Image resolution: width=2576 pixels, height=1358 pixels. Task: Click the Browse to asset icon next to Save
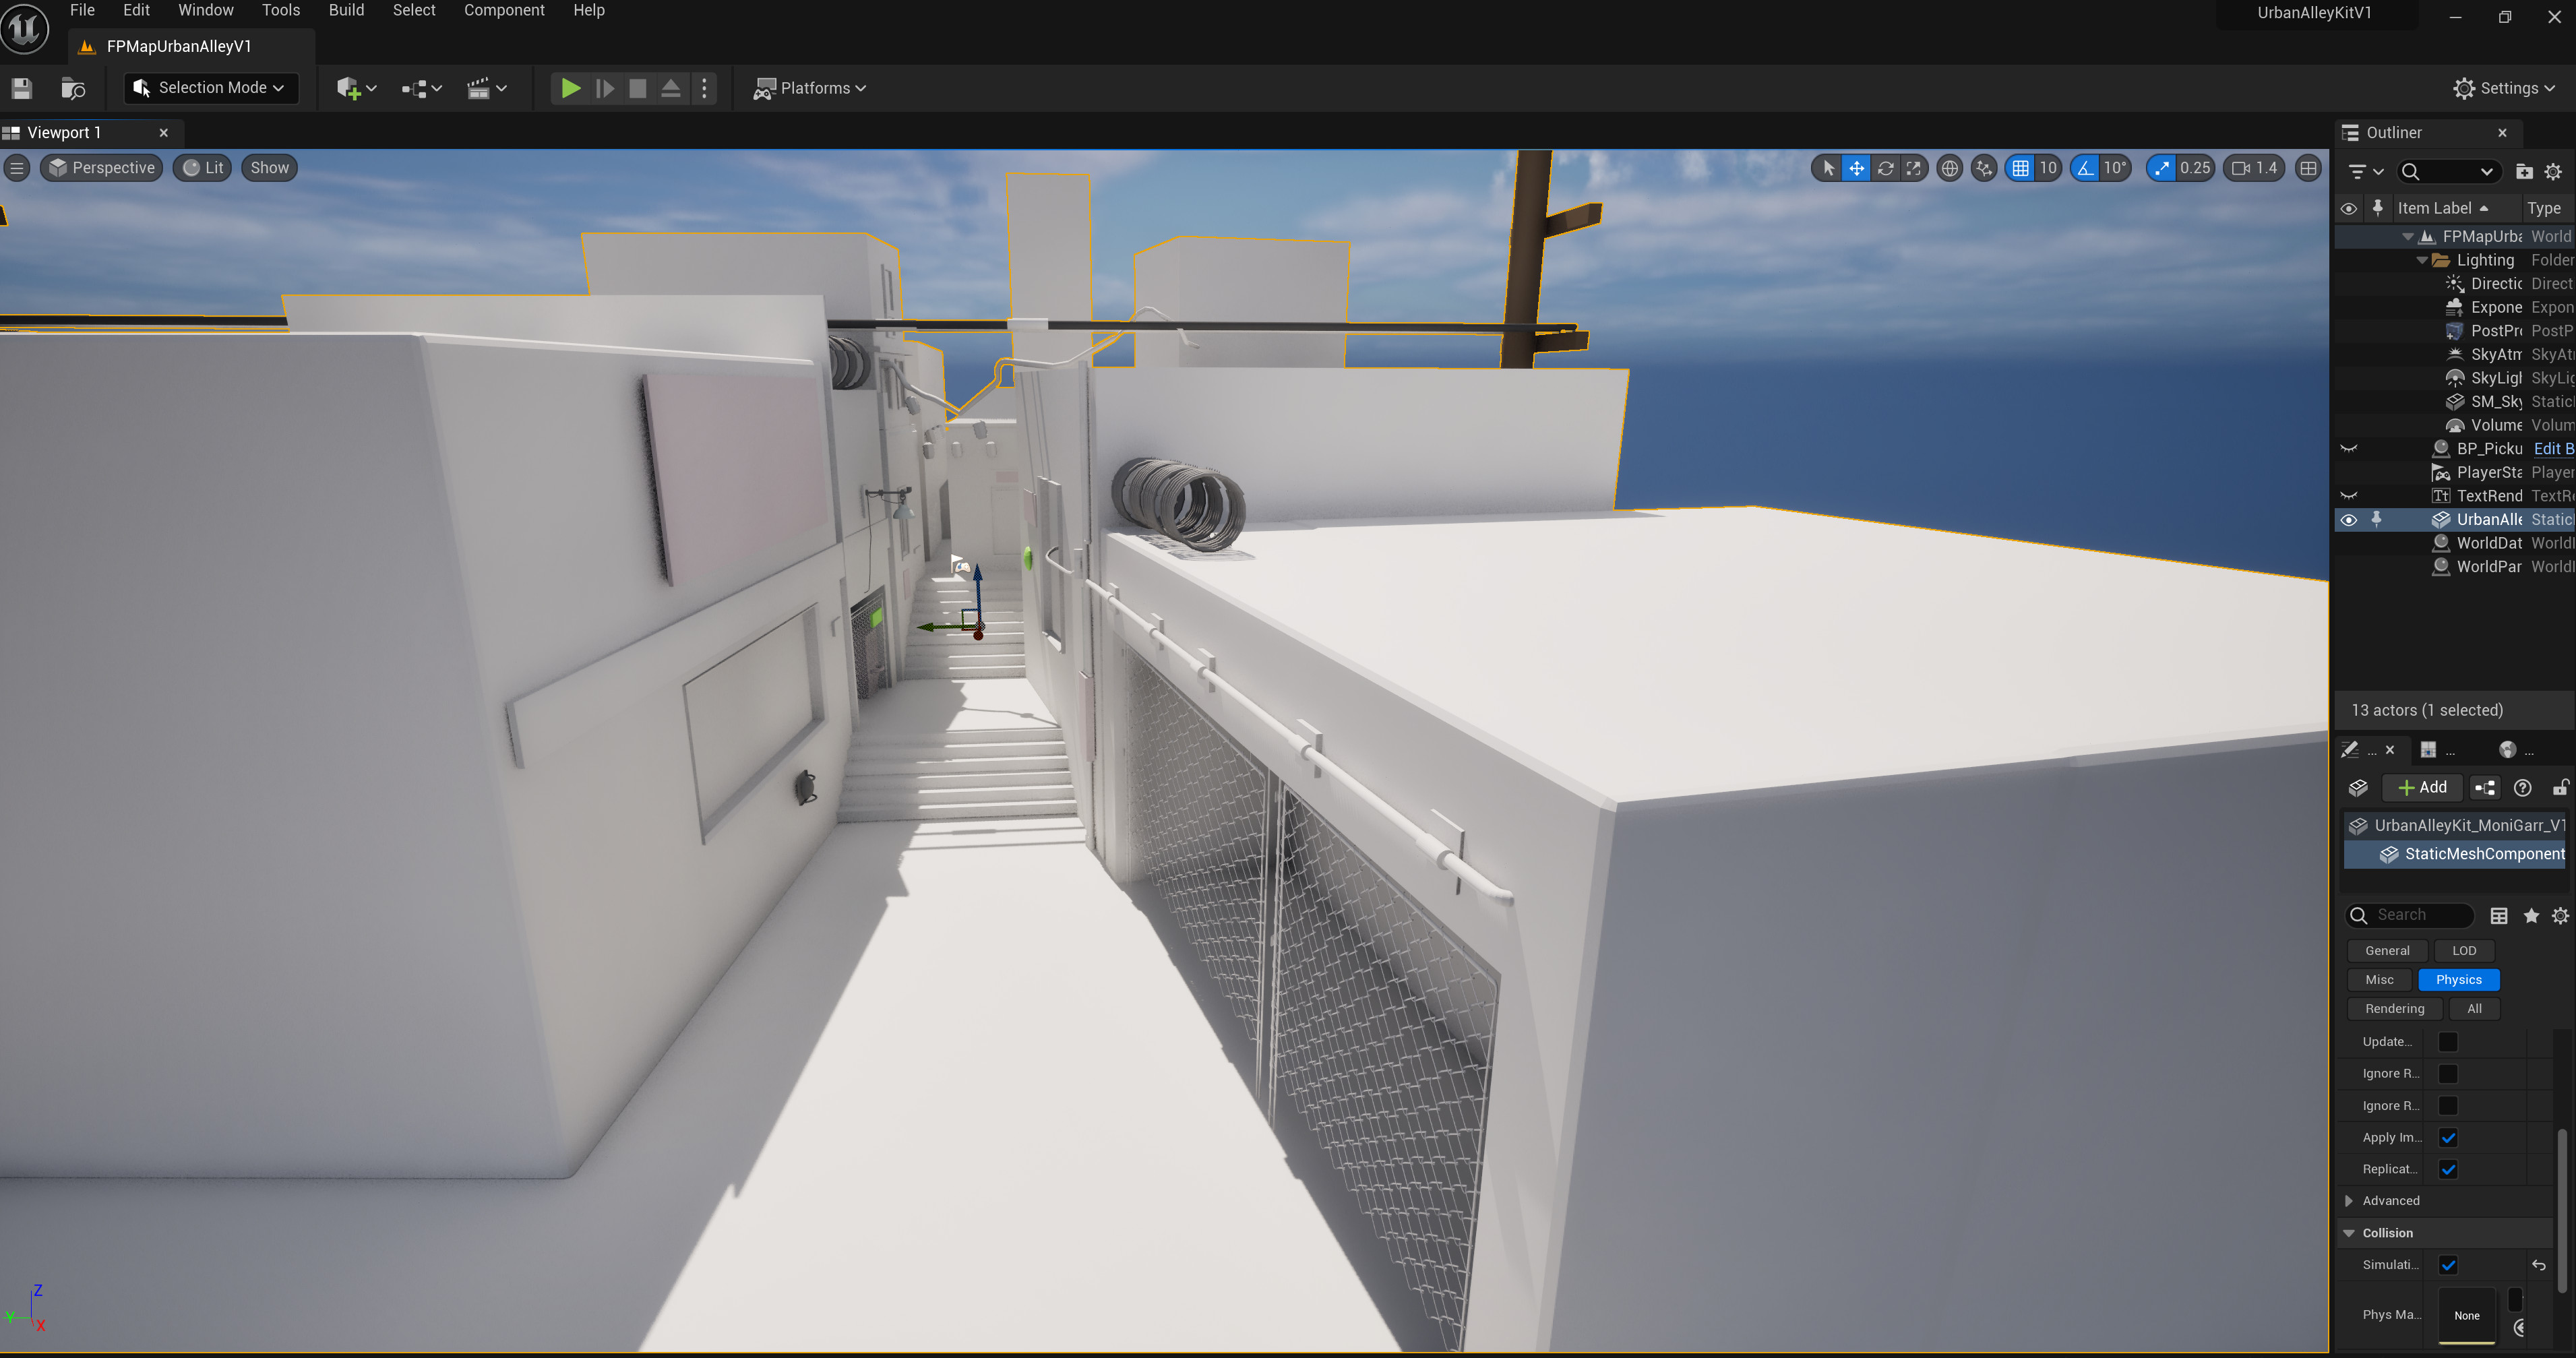click(73, 89)
